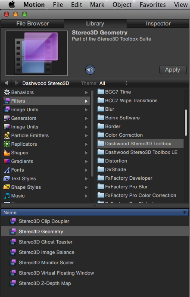Click the Text Styles icon
Viewport: 190px width, 297px height.
[x=7, y=178]
